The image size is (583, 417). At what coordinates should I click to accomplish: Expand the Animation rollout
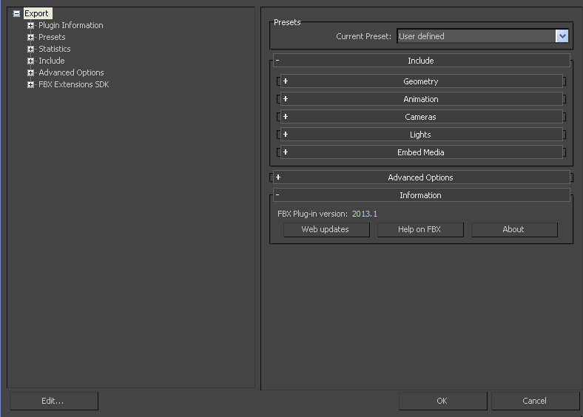tap(420, 99)
